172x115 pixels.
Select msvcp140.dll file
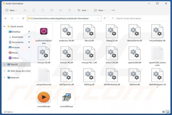coord(66,55)
